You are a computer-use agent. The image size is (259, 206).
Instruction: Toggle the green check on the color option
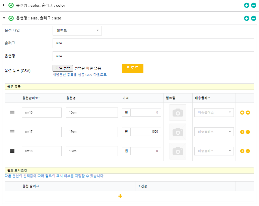tap(11, 5)
